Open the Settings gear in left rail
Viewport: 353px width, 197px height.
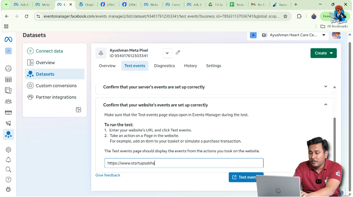[8, 150]
